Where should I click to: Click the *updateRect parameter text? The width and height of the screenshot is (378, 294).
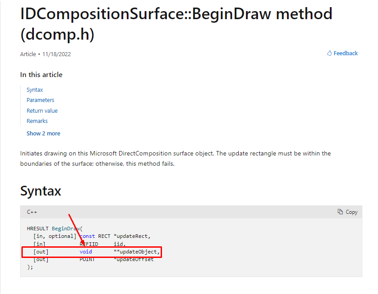(x=132, y=236)
